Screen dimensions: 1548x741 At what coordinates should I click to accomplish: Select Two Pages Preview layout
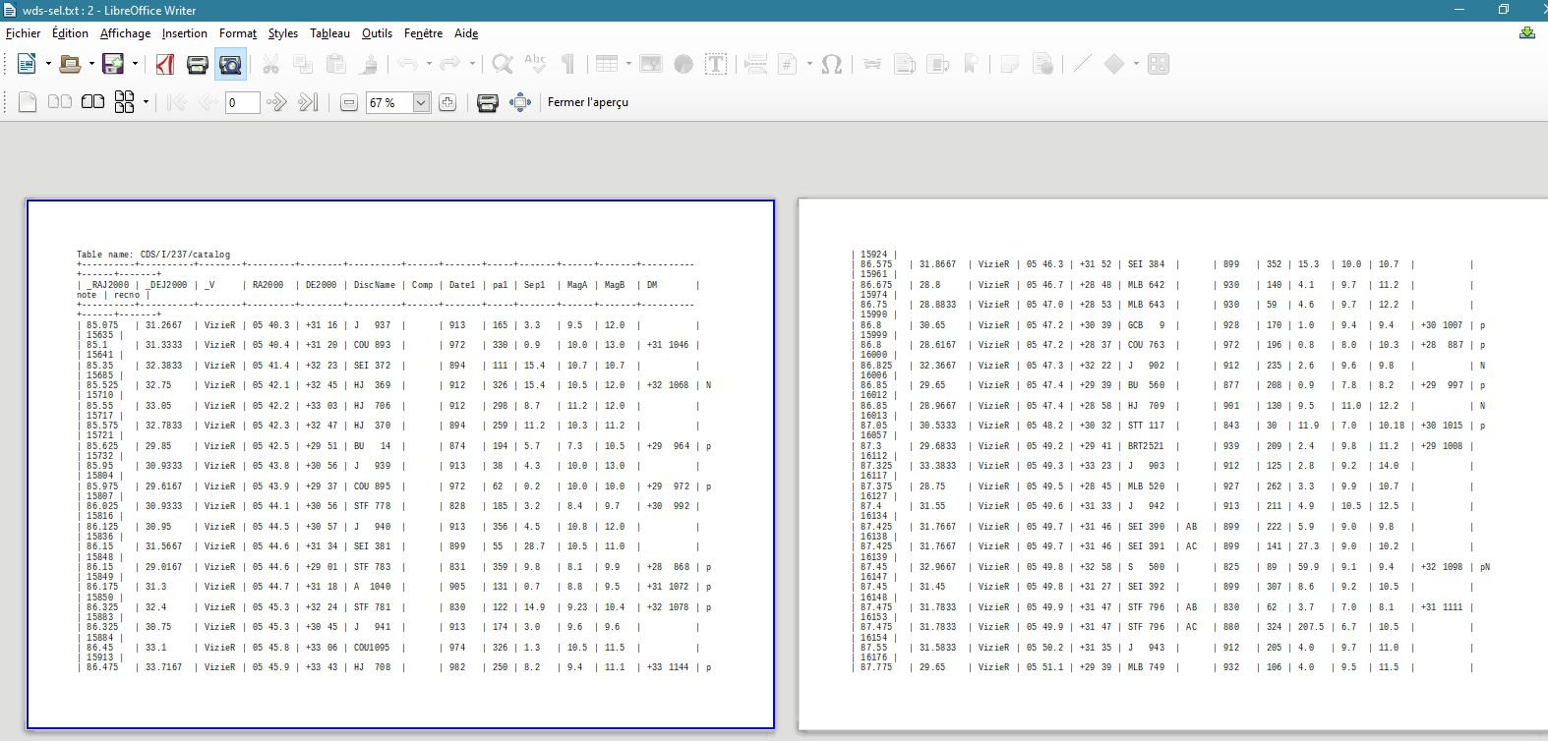coord(60,102)
